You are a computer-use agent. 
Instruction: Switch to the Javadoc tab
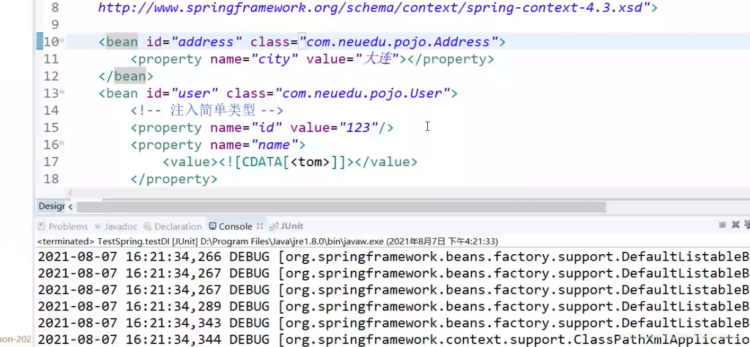[116, 226]
